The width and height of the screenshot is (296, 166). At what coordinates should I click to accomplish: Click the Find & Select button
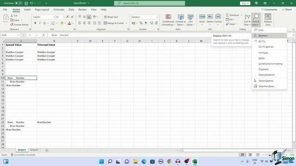click(256, 20)
